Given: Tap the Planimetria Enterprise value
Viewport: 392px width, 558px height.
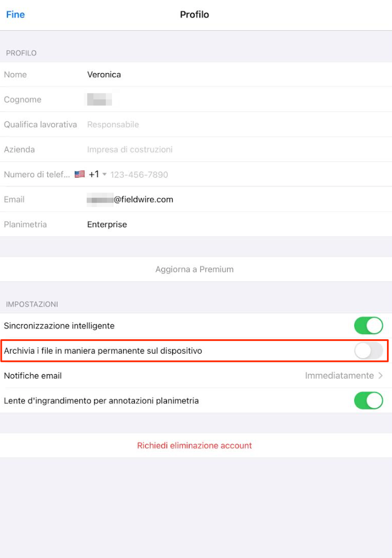Looking at the screenshot, I should (107, 224).
